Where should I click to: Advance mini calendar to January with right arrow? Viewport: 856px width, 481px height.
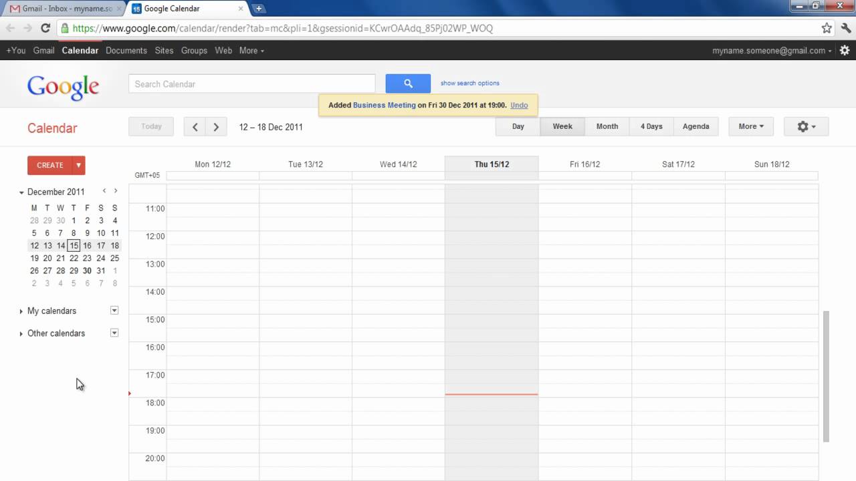point(115,190)
